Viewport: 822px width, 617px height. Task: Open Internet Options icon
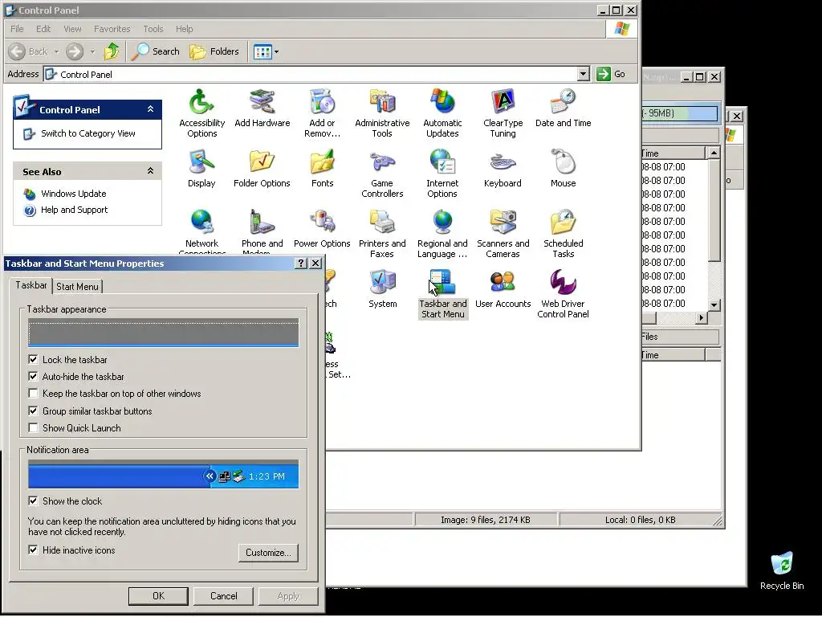(442, 174)
